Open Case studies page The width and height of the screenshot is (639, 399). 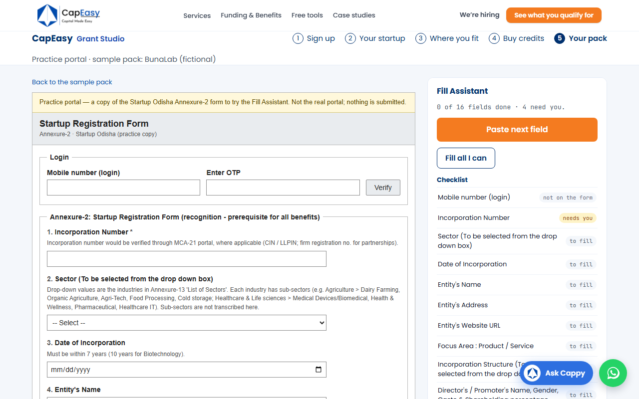(x=354, y=15)
